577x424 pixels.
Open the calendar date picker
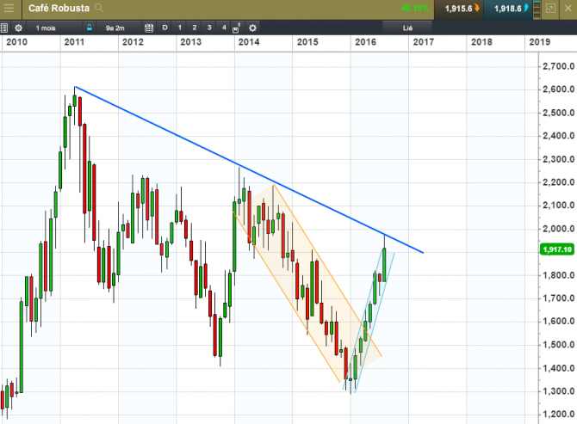click(149, 28)
